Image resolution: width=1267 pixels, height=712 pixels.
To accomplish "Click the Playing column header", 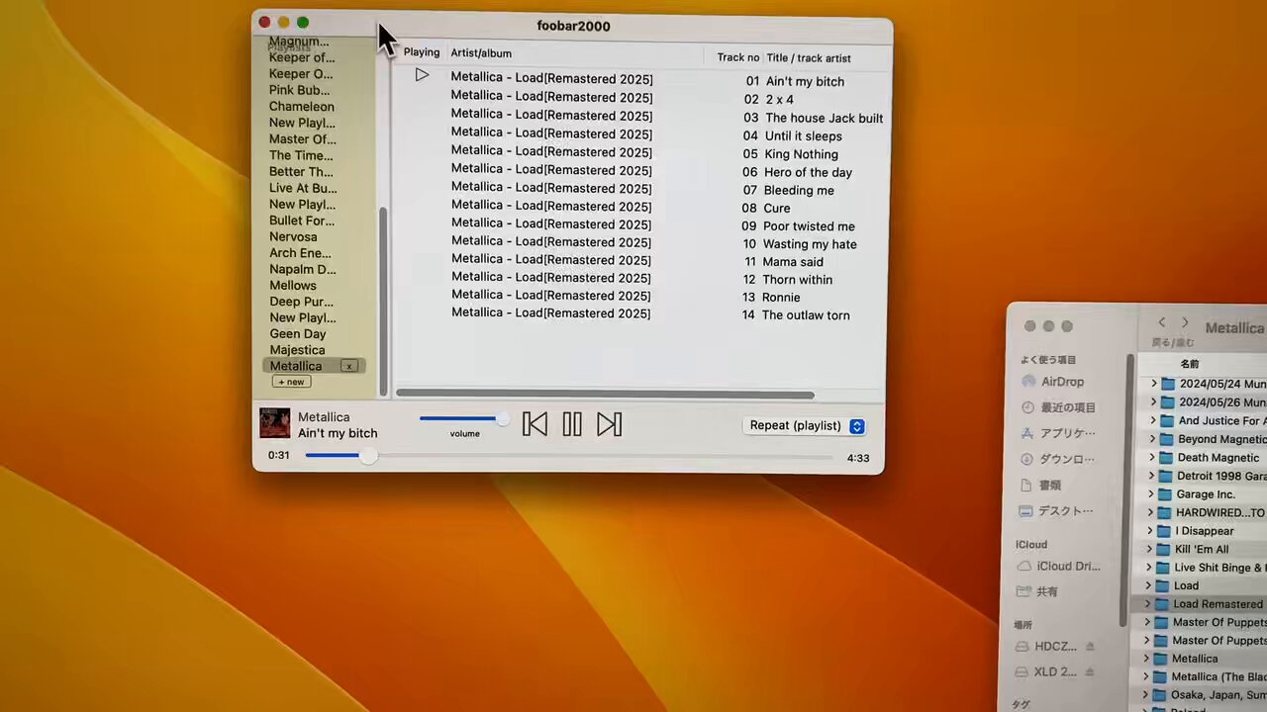I will [x=422, y=53].
